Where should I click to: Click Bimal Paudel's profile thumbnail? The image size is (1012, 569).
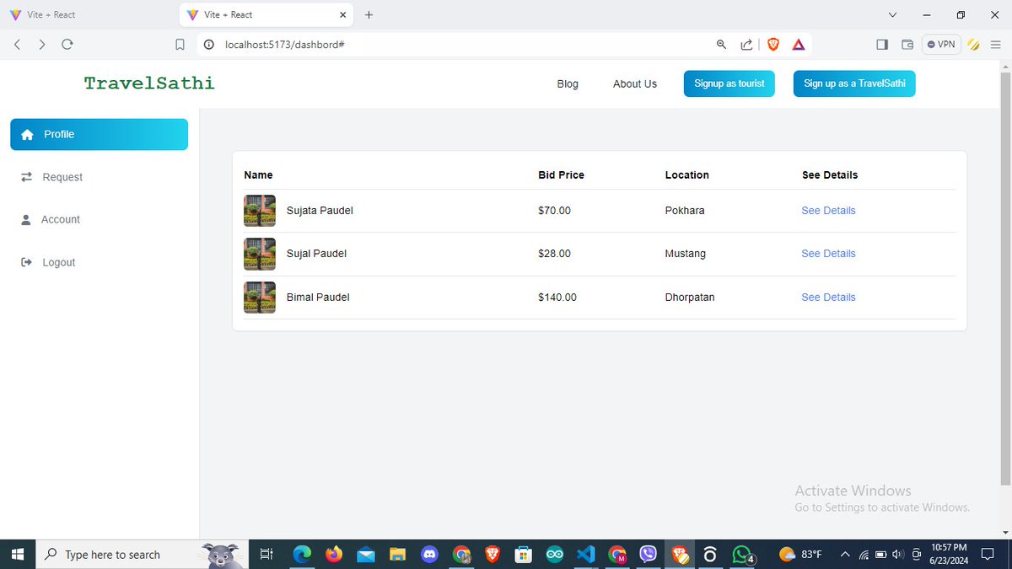click(259, 297)
